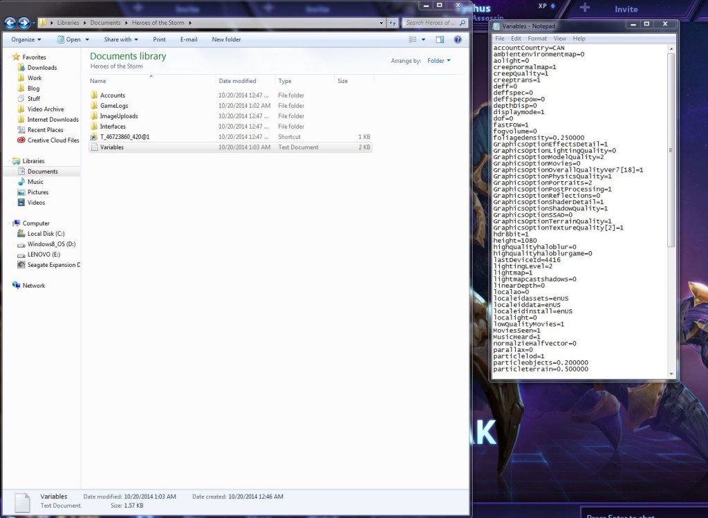Click the Notepad scroll down arrow

click(671, 374)
